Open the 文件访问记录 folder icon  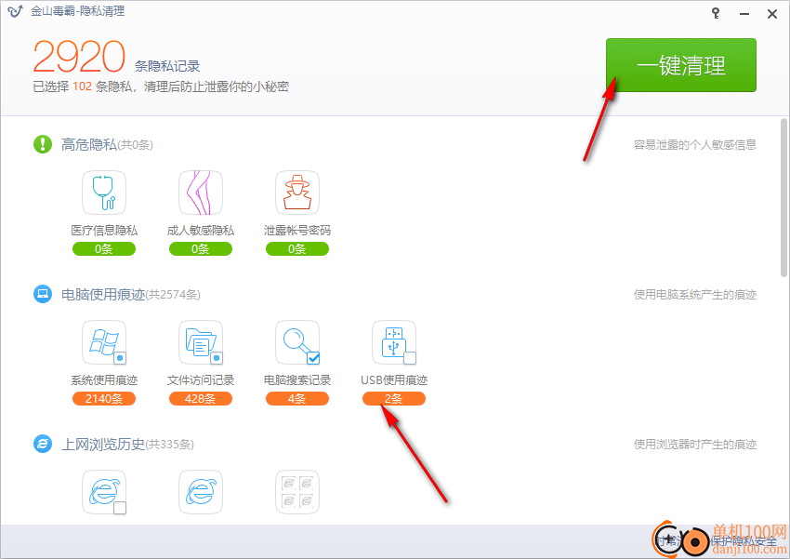(x=201, y=342)
